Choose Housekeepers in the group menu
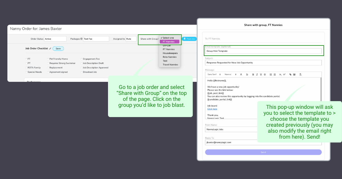This screenshot has height=179, width=342. pyautogui.click(x=170, y=53)
